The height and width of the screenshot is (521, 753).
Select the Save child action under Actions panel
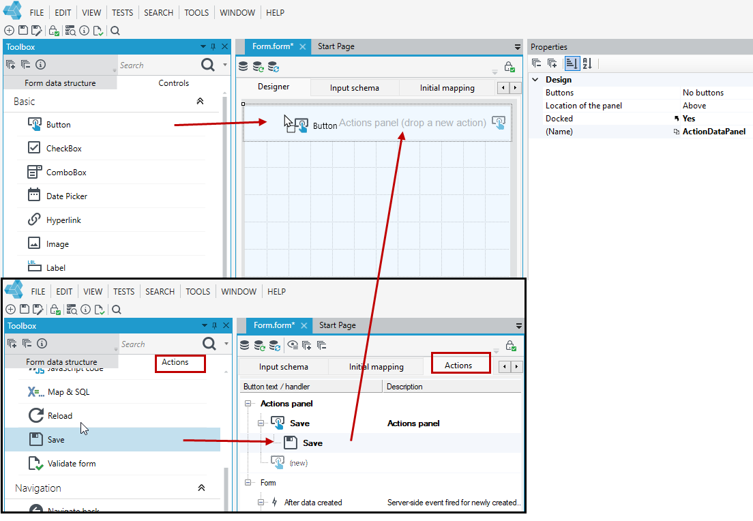click(312, 443)
